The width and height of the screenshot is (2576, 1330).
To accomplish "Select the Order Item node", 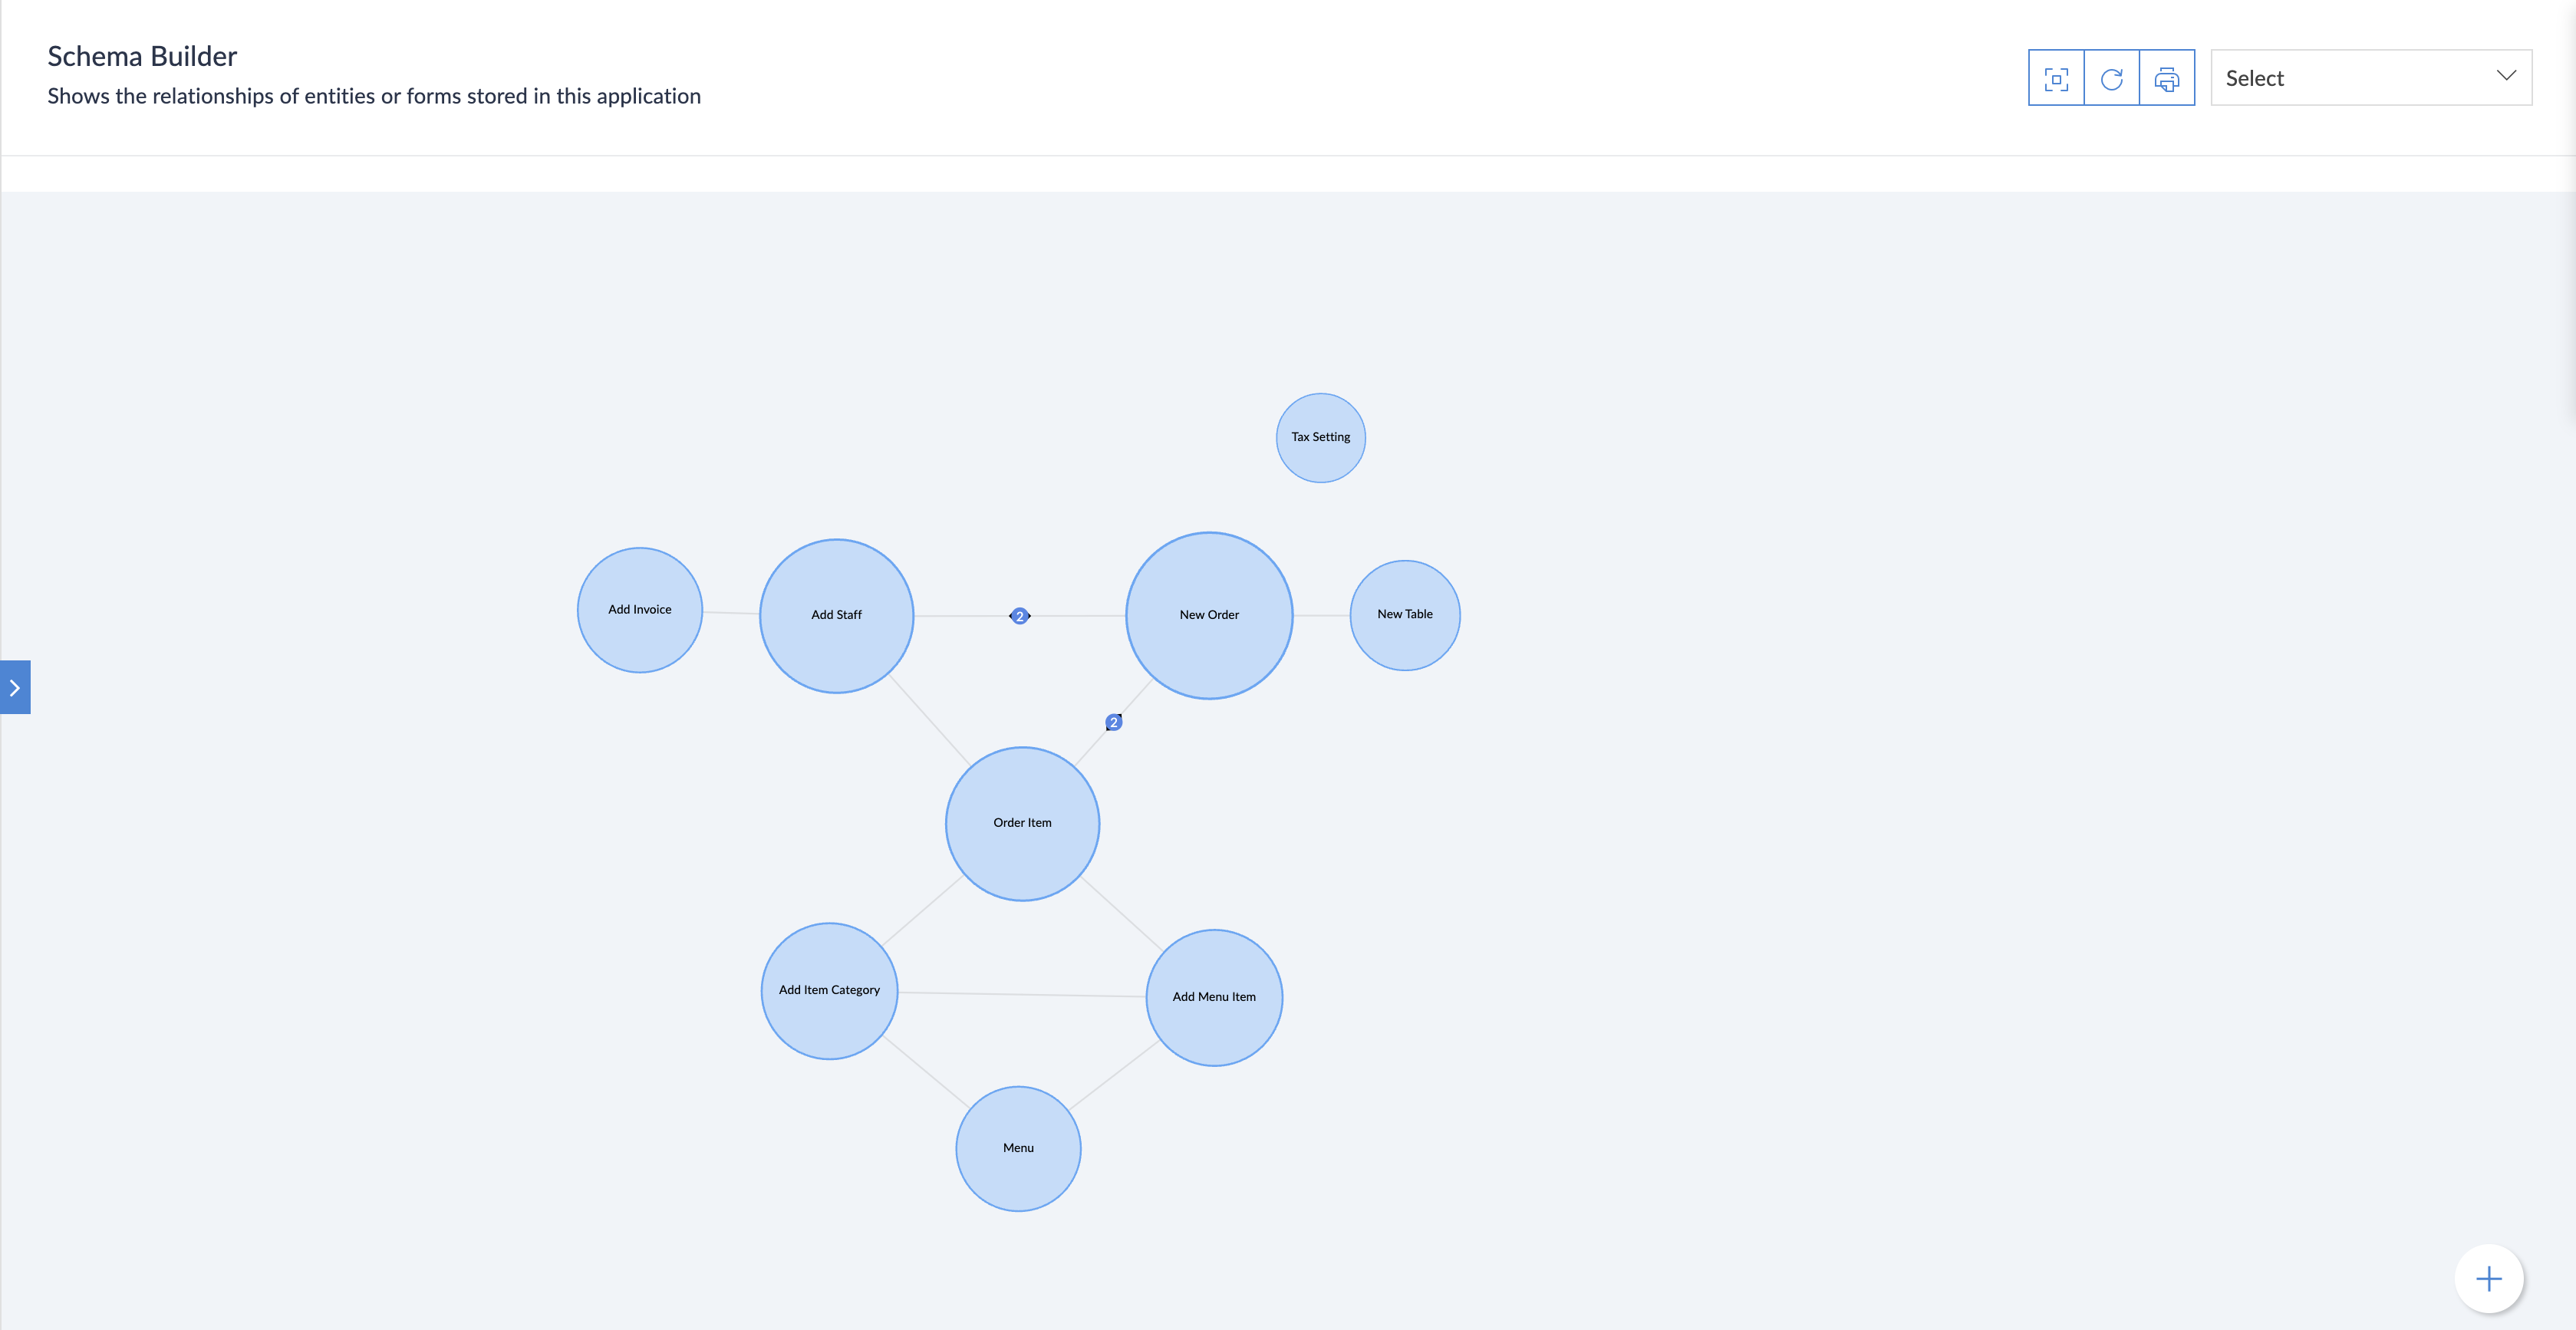I will 1022,823.
